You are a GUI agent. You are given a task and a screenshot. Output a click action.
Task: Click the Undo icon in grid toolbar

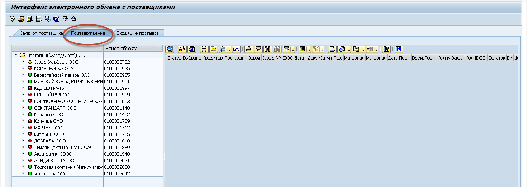pos(236,49)
